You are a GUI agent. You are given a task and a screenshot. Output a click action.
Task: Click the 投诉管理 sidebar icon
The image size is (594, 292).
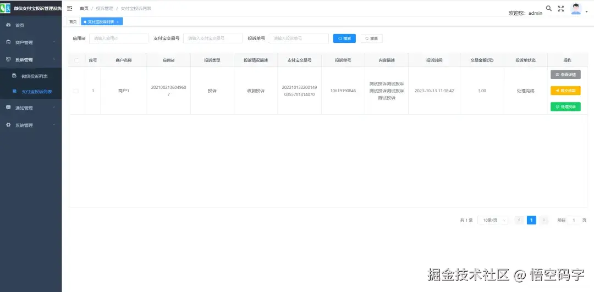[8, 59]
